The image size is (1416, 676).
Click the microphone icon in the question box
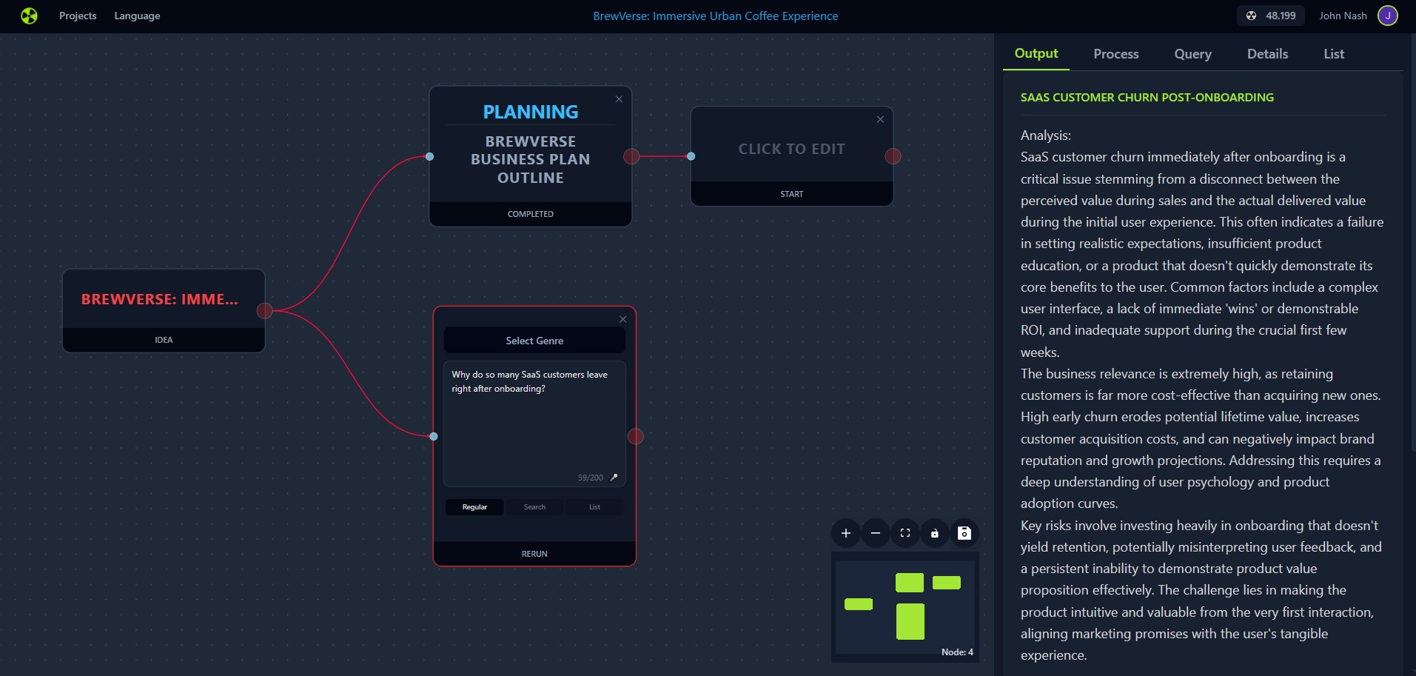click(x=614, y=478)
